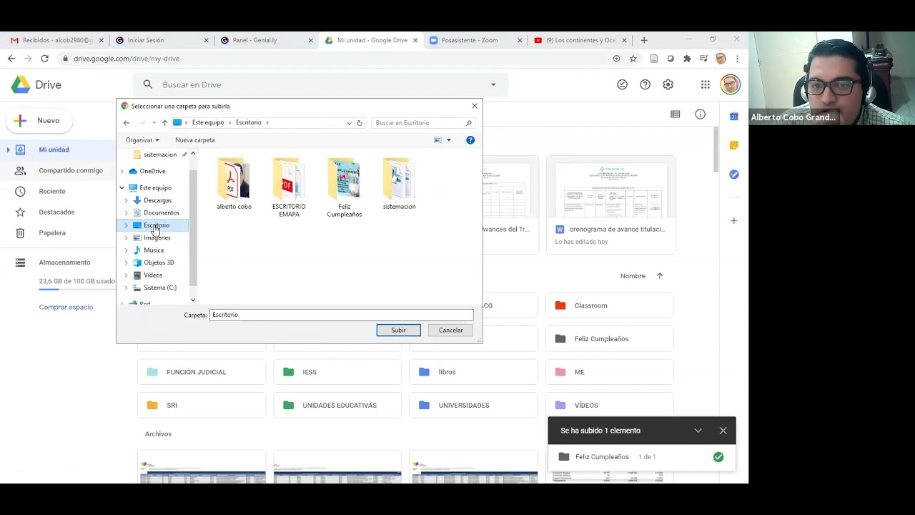Select Descargas in the folder tree
This screenshot has height=515, width=915.
157,200
